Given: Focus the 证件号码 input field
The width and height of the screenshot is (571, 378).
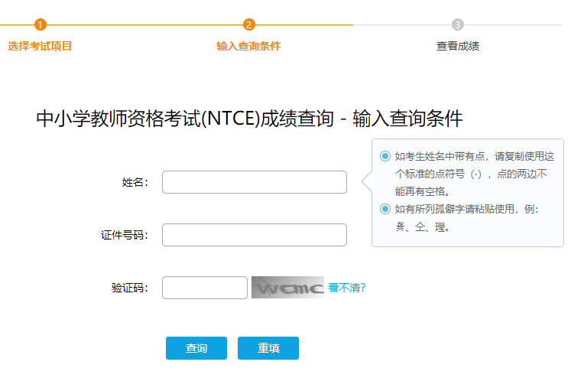Looking at the screenshot, I should pyautogui.click(x=255, y=235).
